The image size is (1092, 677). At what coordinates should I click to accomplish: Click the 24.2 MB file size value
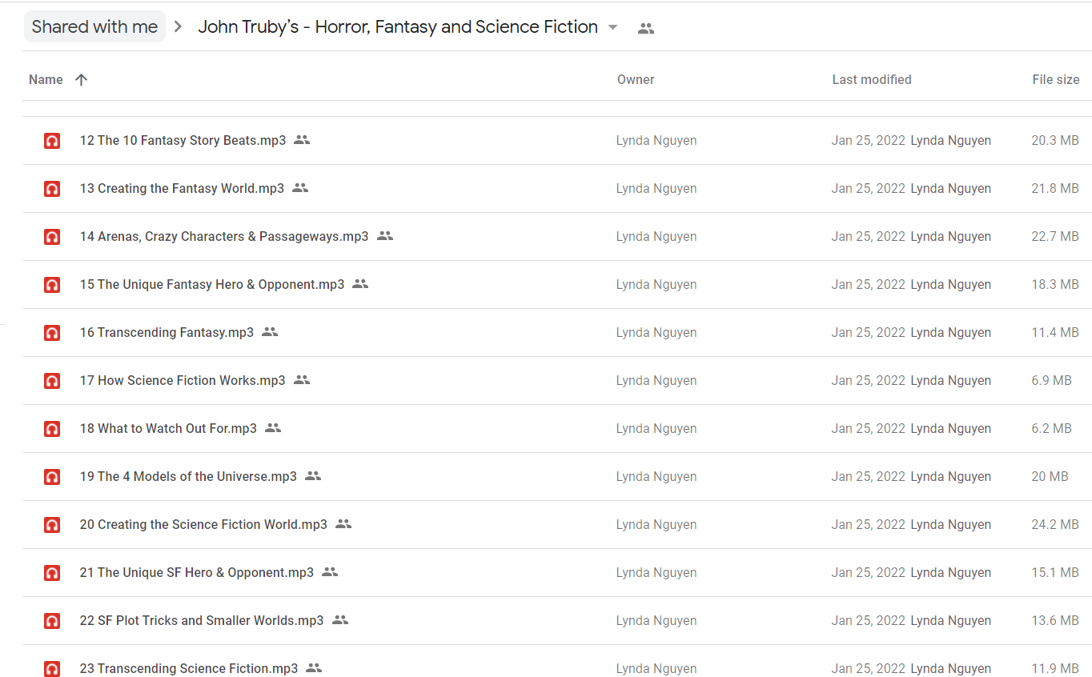click(x=1055, y=524)
